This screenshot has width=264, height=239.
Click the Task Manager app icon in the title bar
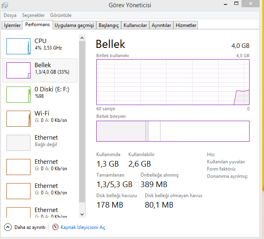(x=5, y=5)
